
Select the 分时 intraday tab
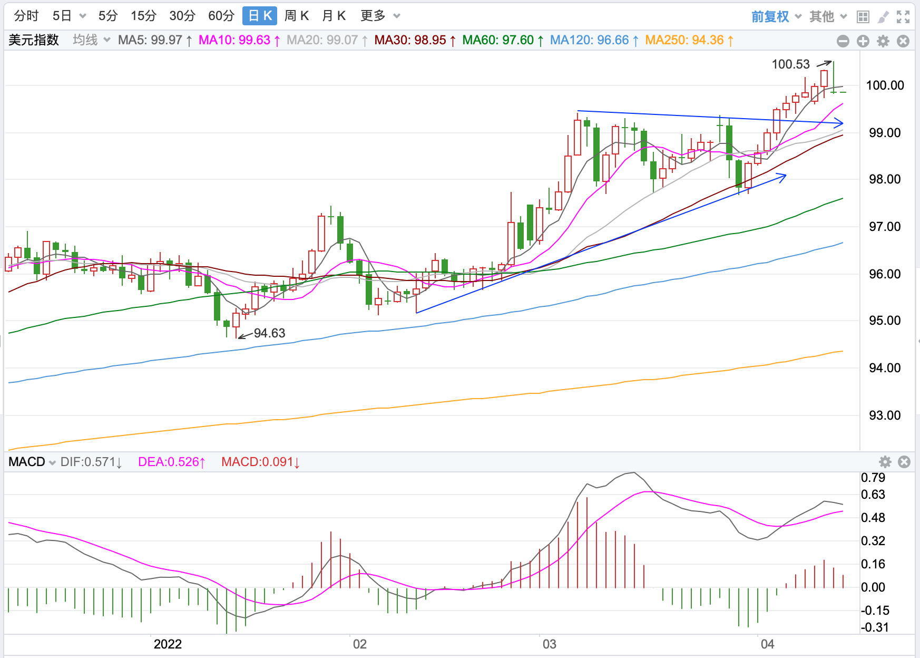(x=26, y=16)
